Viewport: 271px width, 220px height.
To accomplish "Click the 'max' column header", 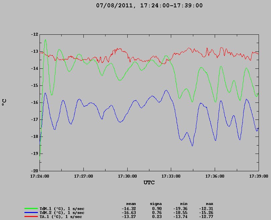I will point(209,204).
